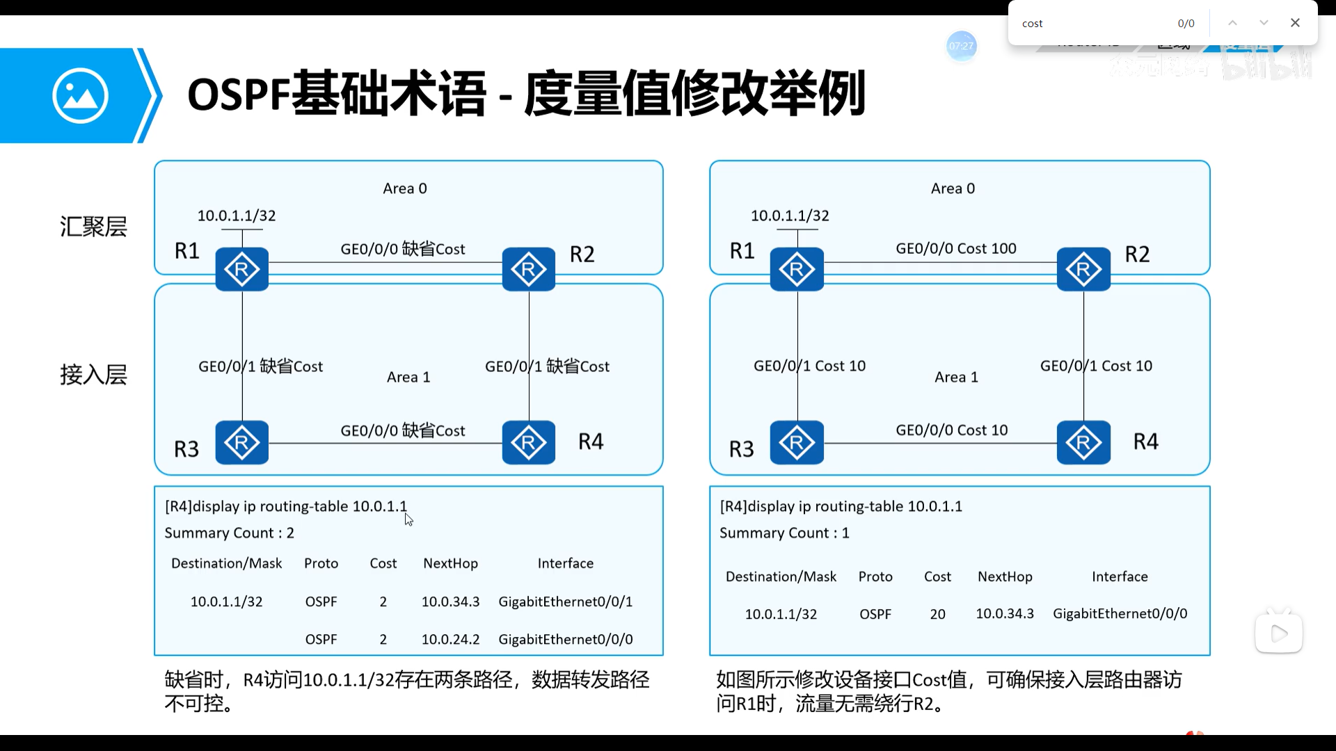This screenshot has height=751, width=1336.
Task: Click the video play button at bottom right
Action: [1279, 633]
